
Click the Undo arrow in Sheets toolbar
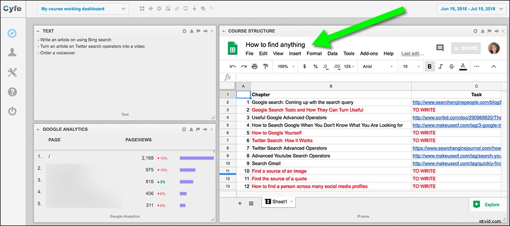point(233,66)
